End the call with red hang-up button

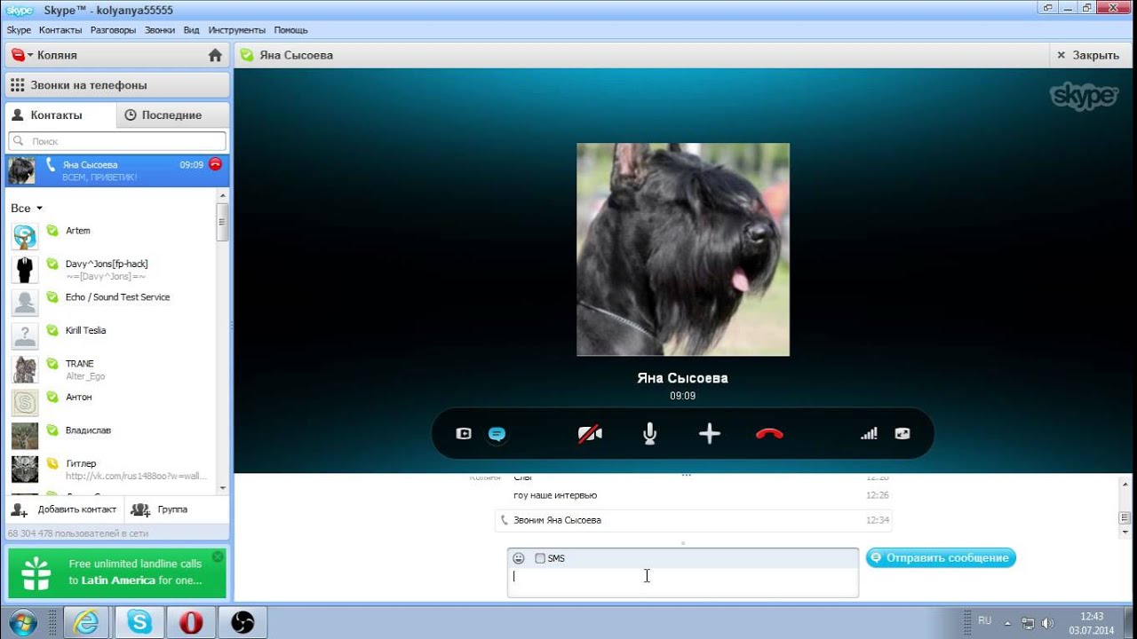tap(769, 434)
